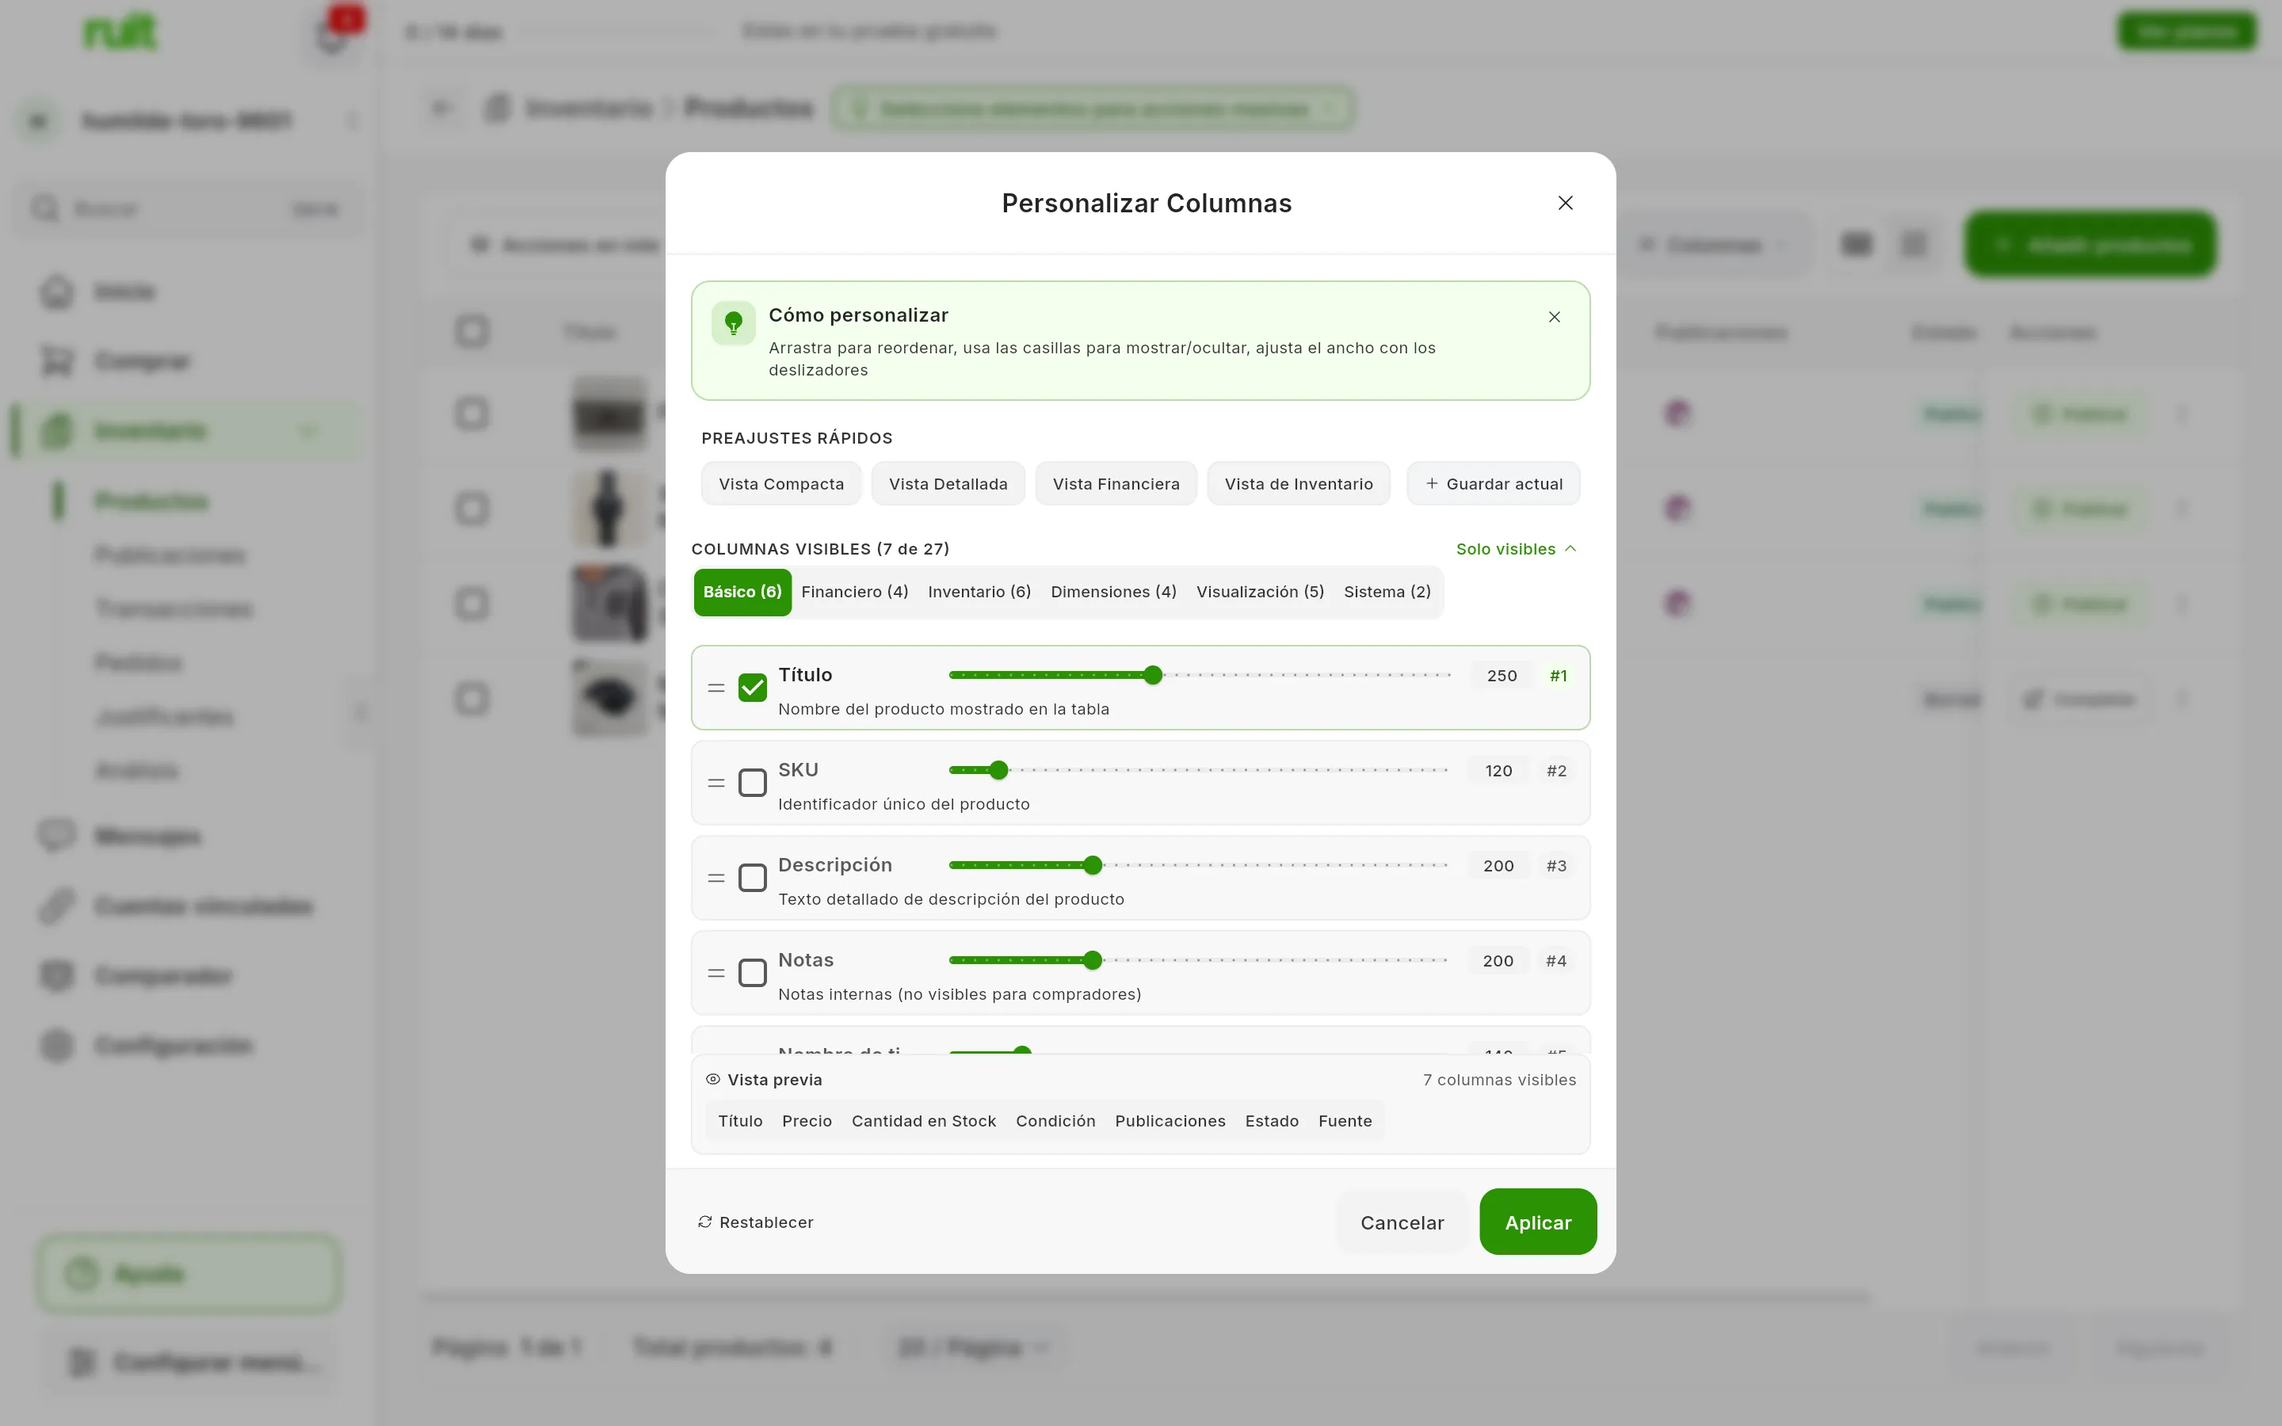
Task: Uncheck the Título column checkbox
Action: [x=753, y=688]
